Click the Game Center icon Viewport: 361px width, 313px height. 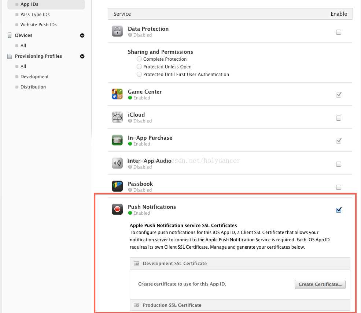117,94
